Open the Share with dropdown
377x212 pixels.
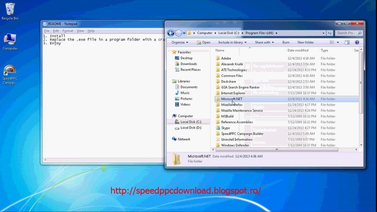click(x=264, y=42)
